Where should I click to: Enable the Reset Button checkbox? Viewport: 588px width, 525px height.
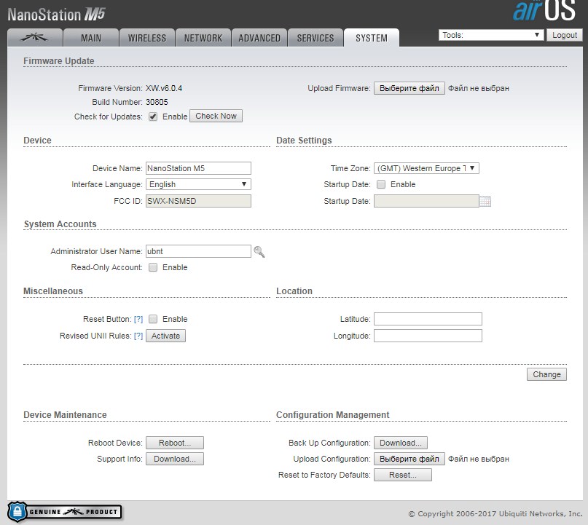point(153,319)
